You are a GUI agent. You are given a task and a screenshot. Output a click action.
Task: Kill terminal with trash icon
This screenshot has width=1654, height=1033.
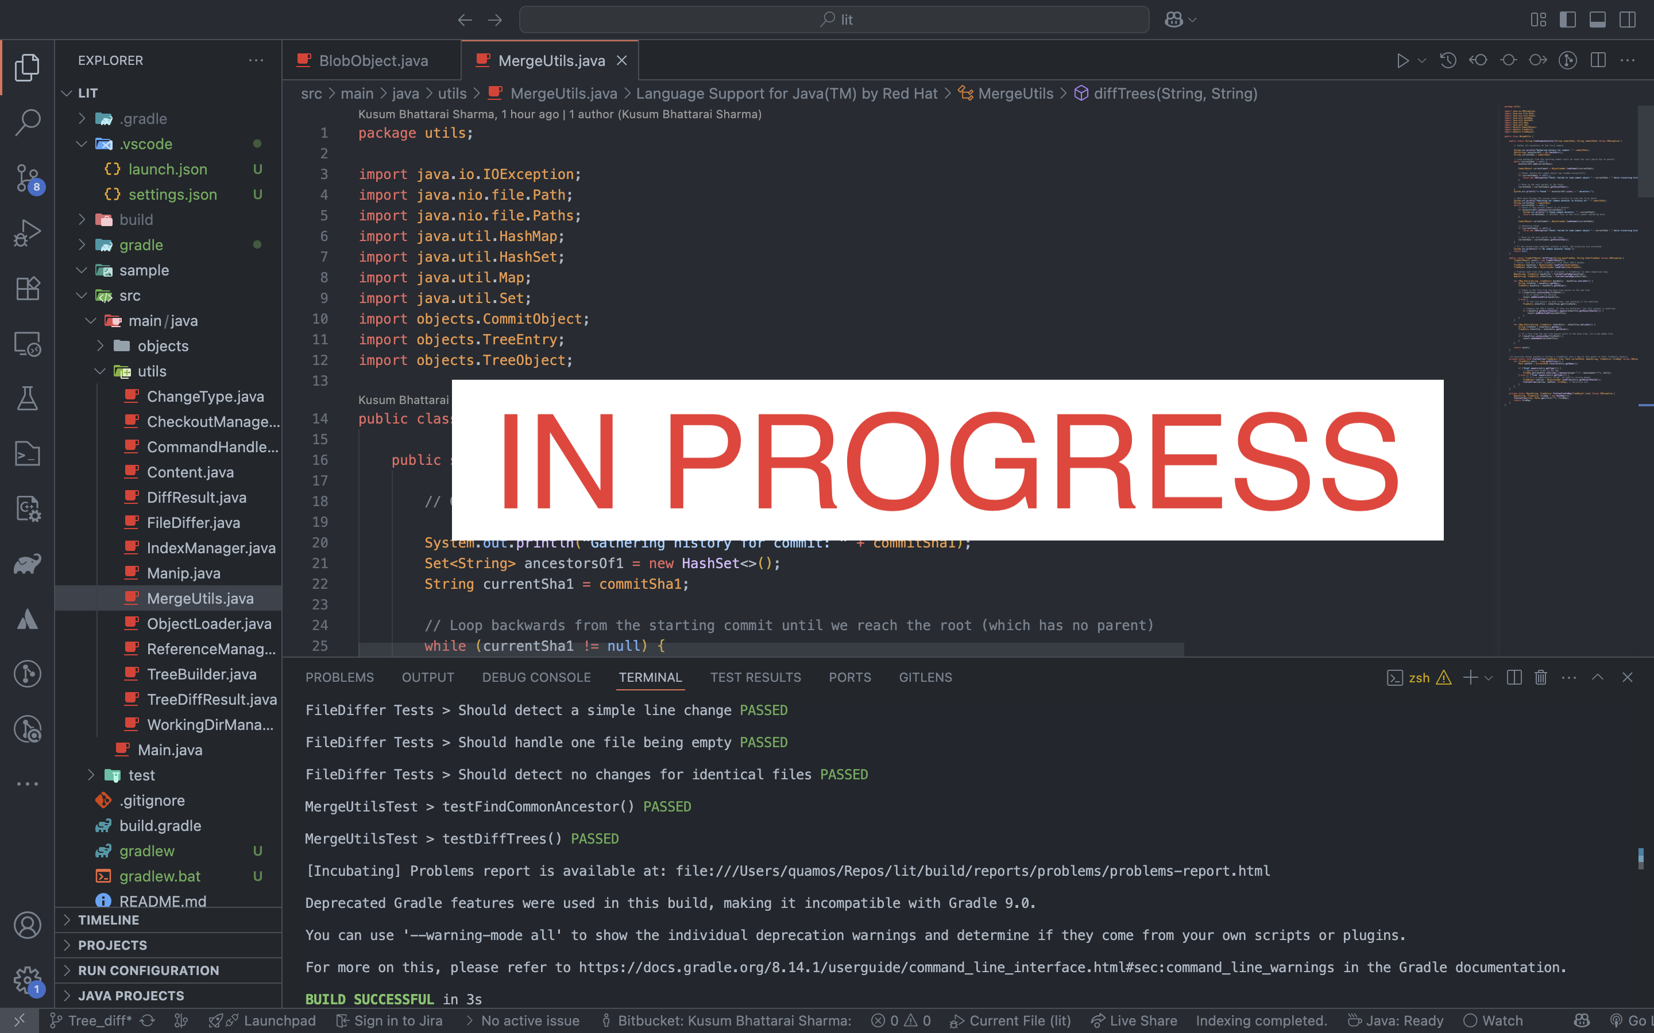coord(1540,677)
